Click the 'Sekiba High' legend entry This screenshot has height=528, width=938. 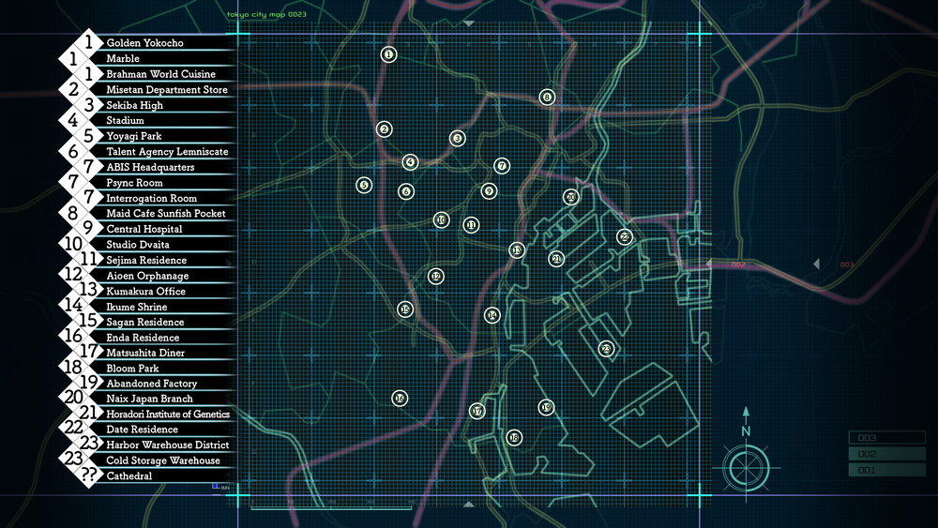coord(134,105)
